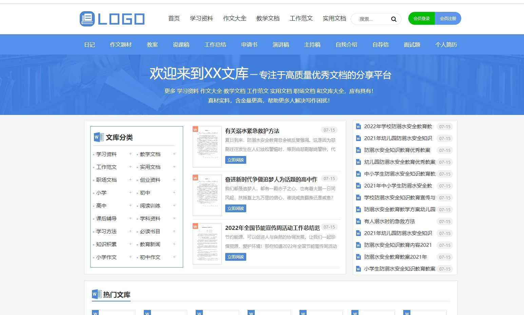The image size is (524, 315).
Task: Open 知识积累 category link
Action: (x=106, y=244)
